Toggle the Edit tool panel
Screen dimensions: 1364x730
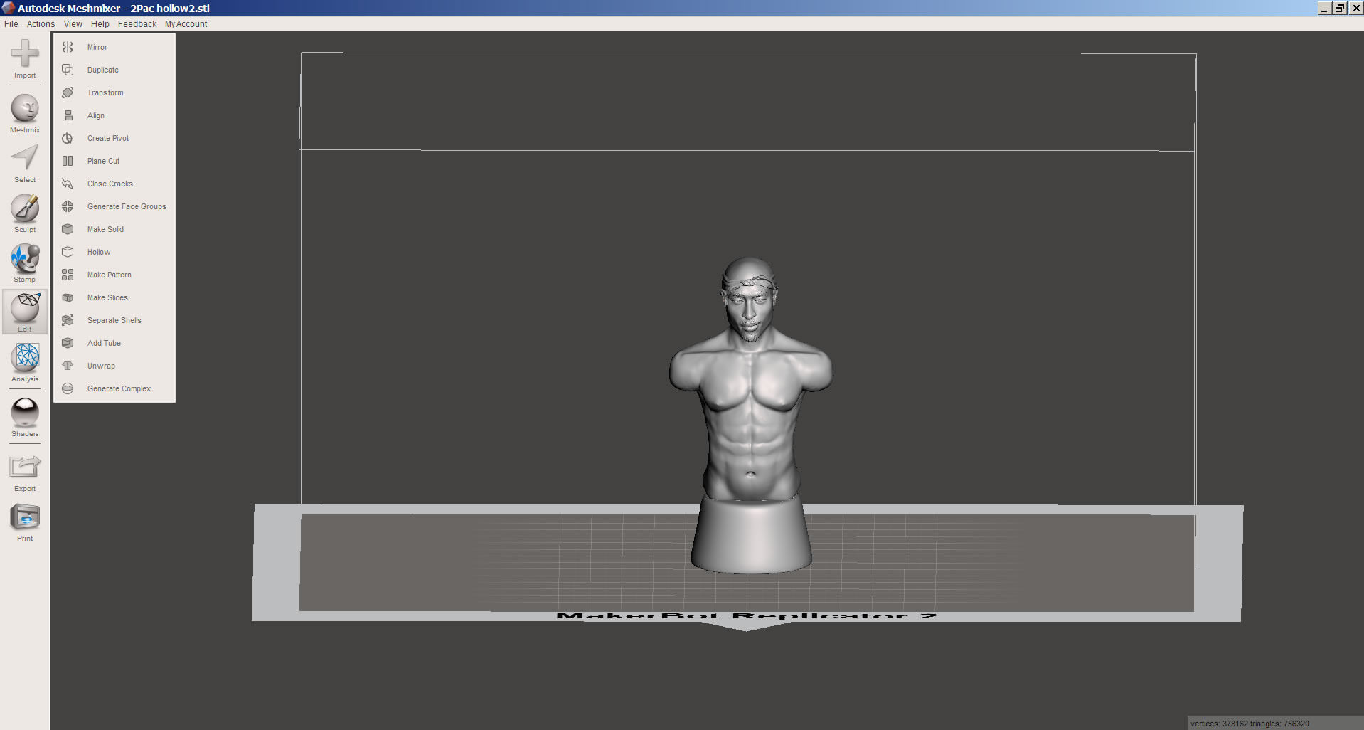pyautogui.click(x=25, y=312)
